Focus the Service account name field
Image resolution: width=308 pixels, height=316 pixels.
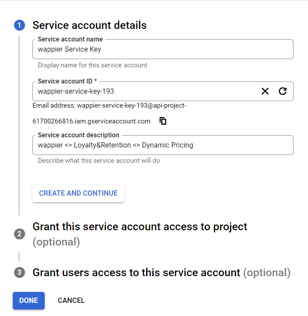[163, 49]
